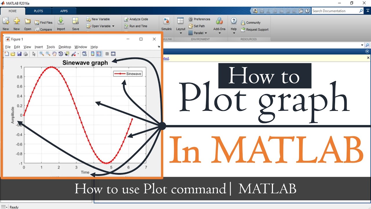Toggle Edit Plot pointer tool in Figure 1
The height and width of the screenshot is (209, 371).
point(34,54)
